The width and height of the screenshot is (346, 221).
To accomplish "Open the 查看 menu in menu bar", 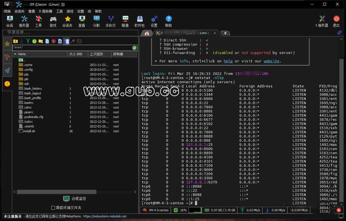I will (x=32, y=11).
